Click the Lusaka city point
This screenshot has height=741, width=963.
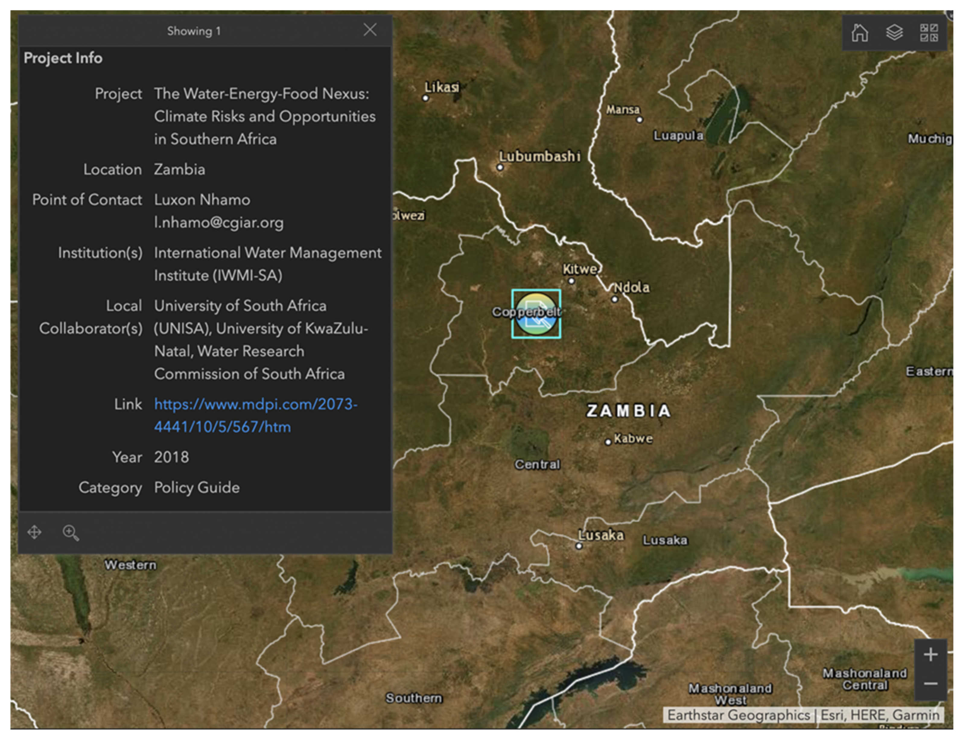pos(579,546)
